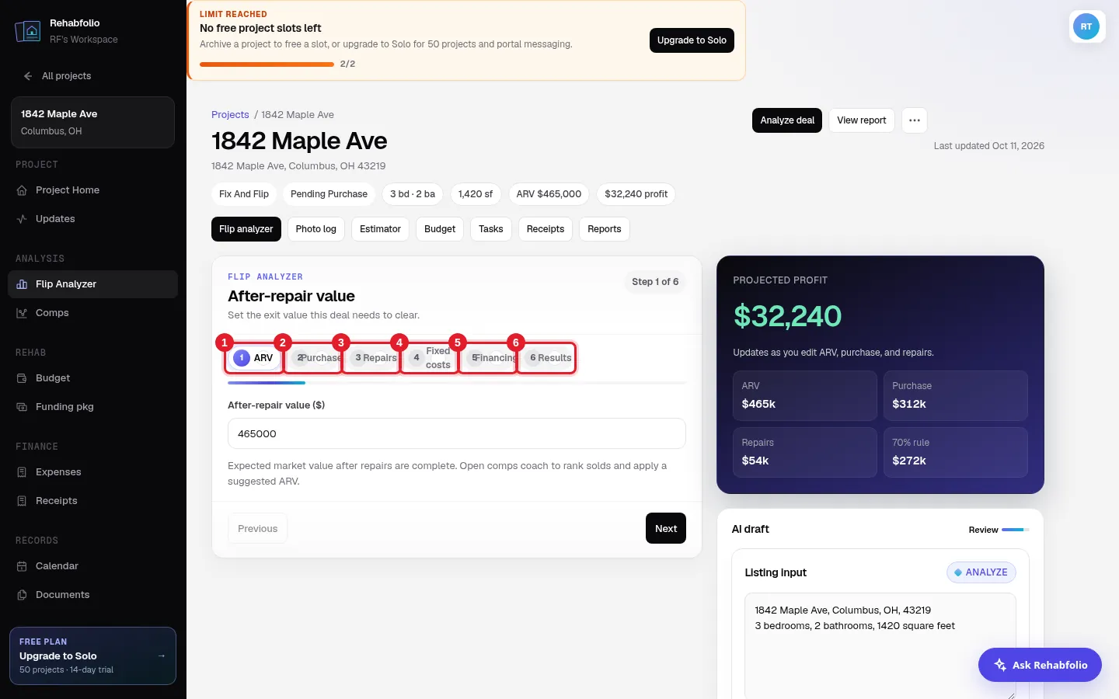Click Next in flip analyzer
Image resolution: width=1119 pixels, height=699 pixels.
(x=666, y=528)
